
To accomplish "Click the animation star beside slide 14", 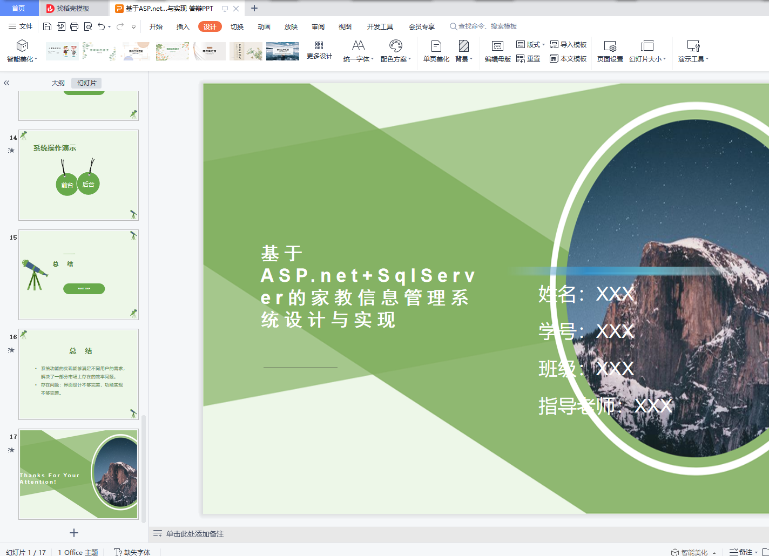I will 11,151.
